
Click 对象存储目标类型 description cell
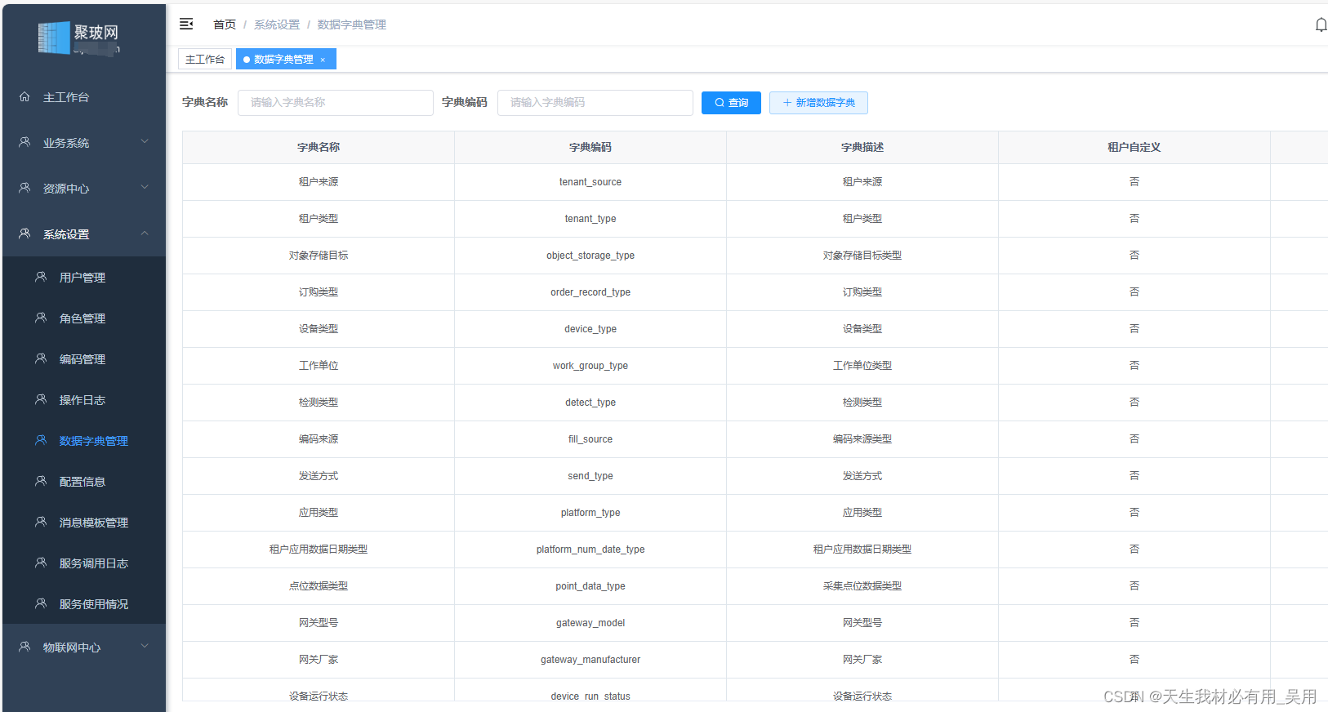[x=862, y=256]
